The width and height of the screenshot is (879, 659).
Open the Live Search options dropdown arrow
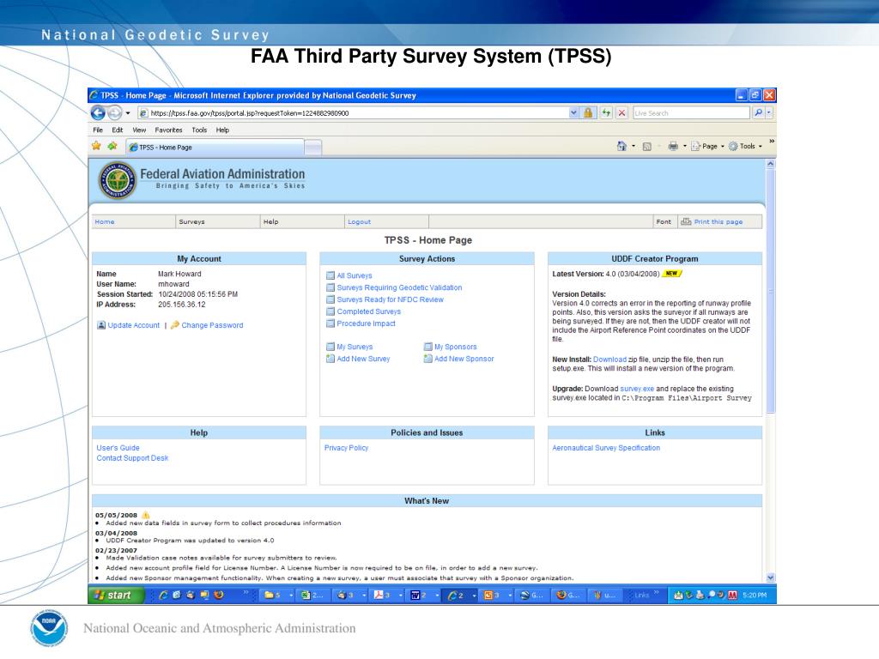click(x=770, y=112)
